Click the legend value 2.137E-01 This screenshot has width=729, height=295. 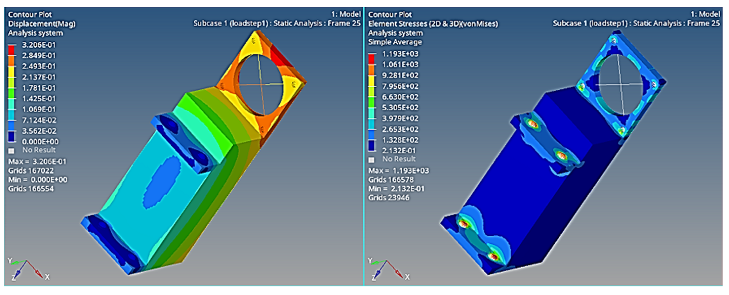coord(39,77)
